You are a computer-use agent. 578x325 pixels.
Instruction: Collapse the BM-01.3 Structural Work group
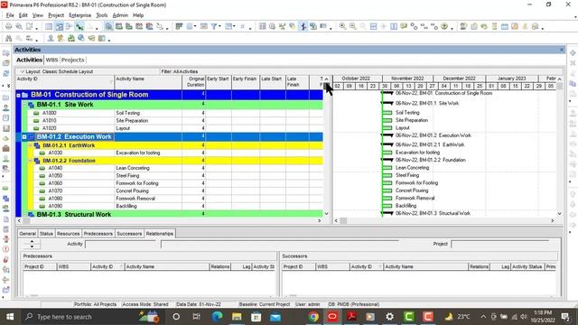pos(24,215)
